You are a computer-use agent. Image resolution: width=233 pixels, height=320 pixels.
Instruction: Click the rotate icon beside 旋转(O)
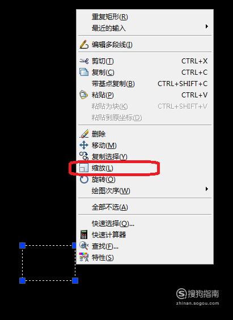coord(84,180)
